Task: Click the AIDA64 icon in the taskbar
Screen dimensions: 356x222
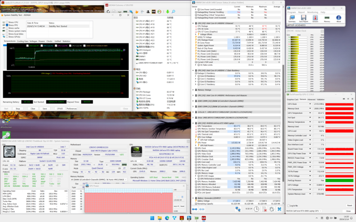Action: pyautogui.click(x=204, y=218)
